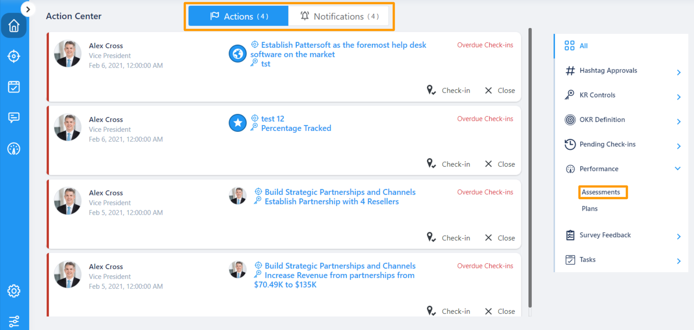
Task: Open the settings gear icon in sidebar
Action: pos(14,292)
